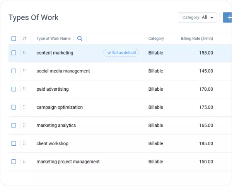
Task: Select the paid advertising name
Action: click(53, 89)
